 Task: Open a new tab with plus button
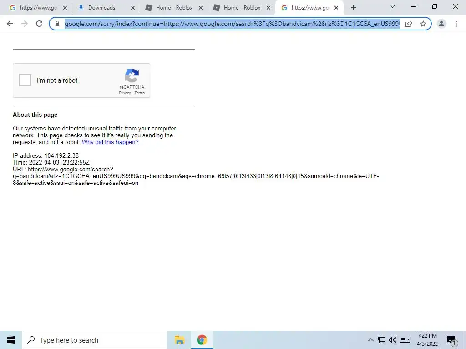353,8
